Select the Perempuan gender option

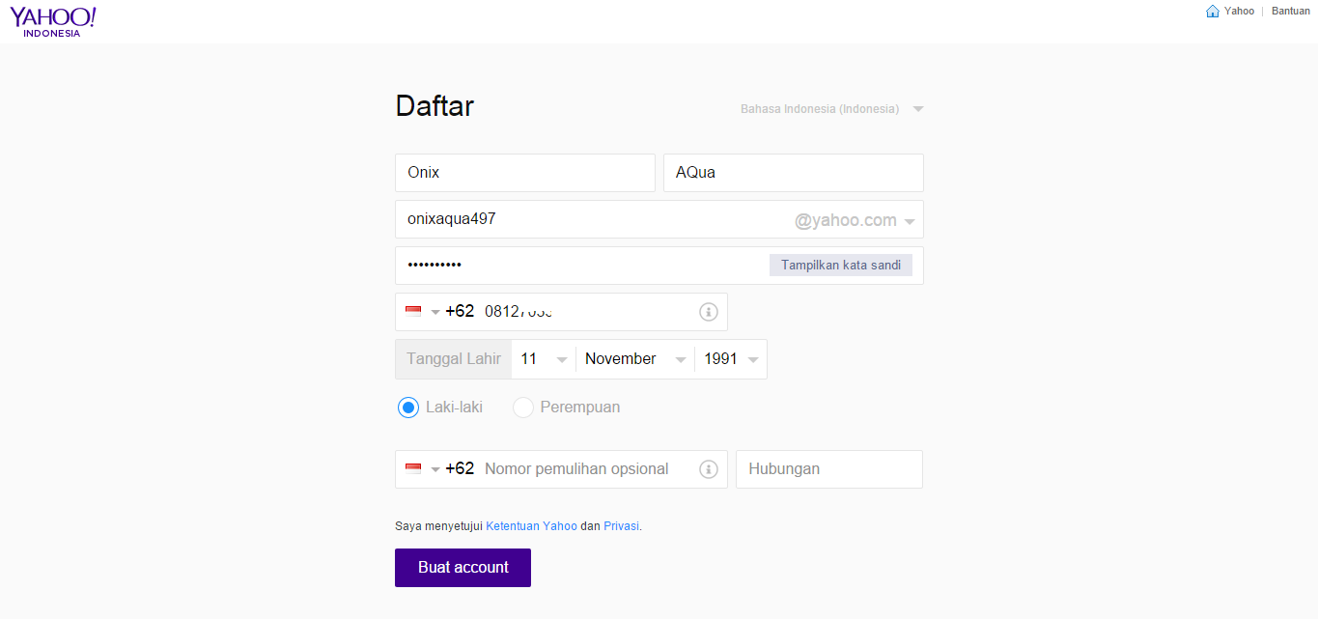click(523, 408)
